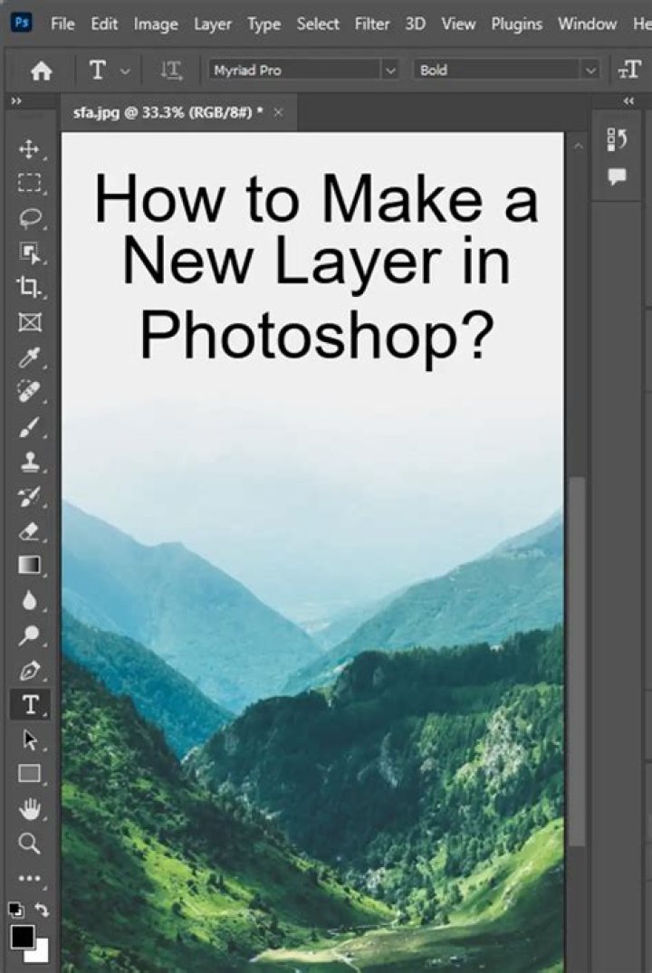
Task: Expand the Type tool preset picker
Action: [x=125, y=70]
